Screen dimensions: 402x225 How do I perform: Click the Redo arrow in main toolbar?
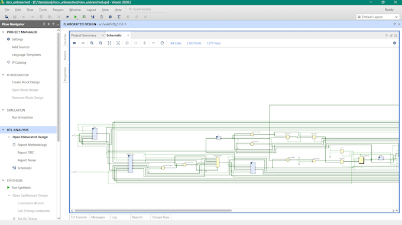point(33,17)
